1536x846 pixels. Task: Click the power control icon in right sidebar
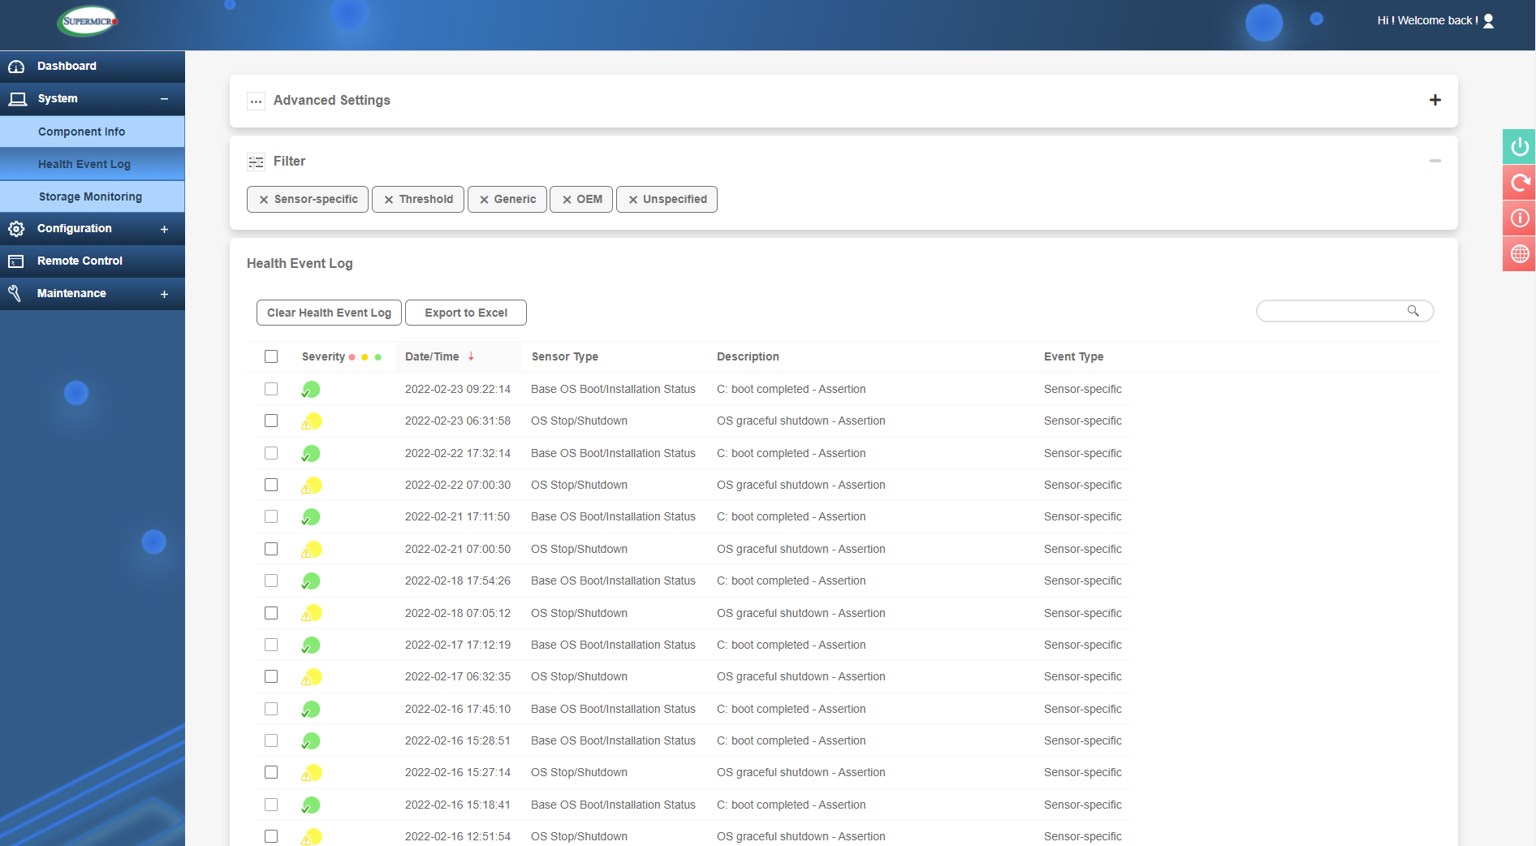pos(1518,147)
